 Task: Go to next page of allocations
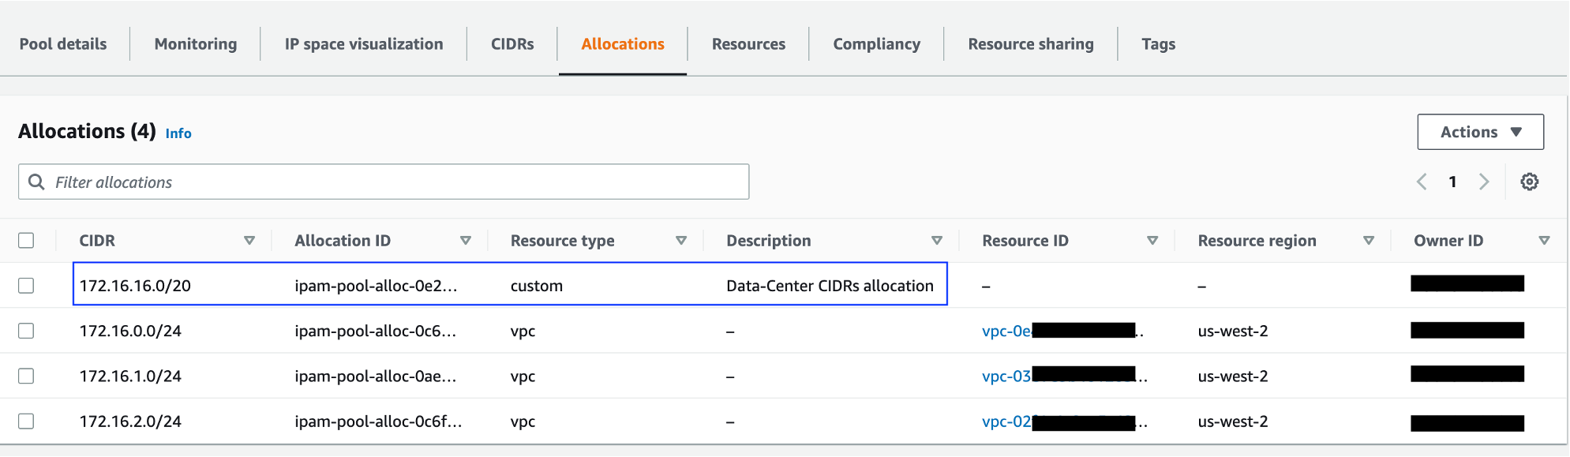pos(1483,182)
